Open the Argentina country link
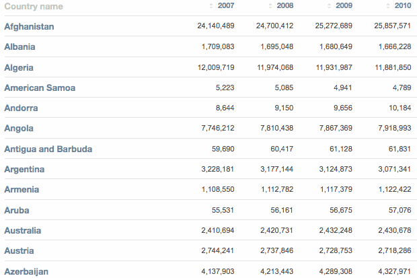This screenshot has height=278, width=417. click(24, 170)
